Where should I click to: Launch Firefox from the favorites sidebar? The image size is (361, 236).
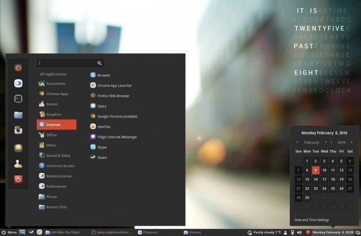(18, 68)
